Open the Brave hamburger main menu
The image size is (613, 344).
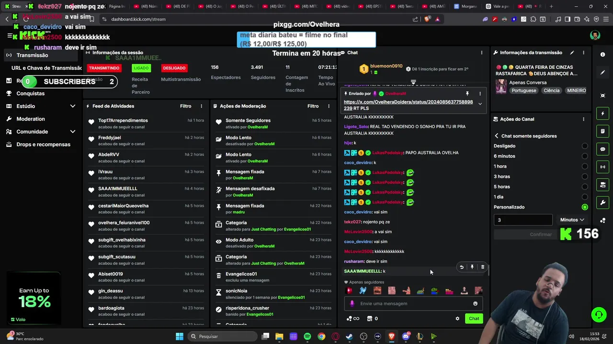point(606,19)
